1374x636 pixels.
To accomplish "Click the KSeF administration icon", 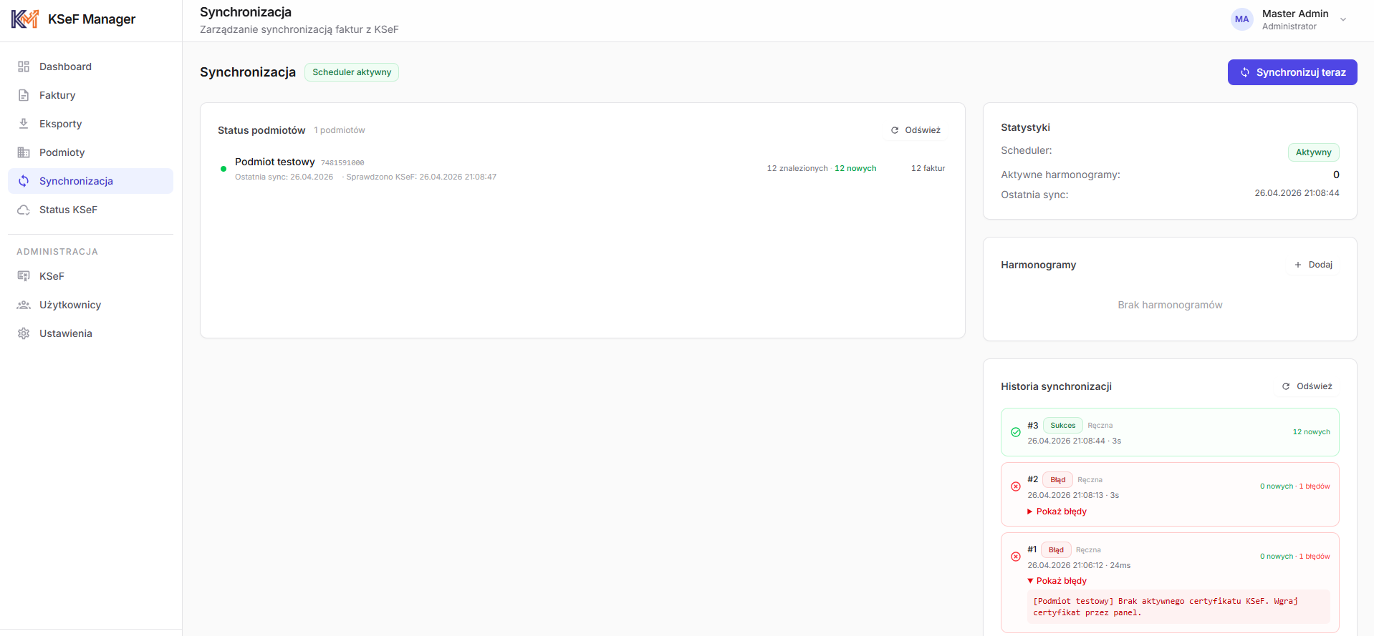I will pyautogui.click(x=24, y=276).
